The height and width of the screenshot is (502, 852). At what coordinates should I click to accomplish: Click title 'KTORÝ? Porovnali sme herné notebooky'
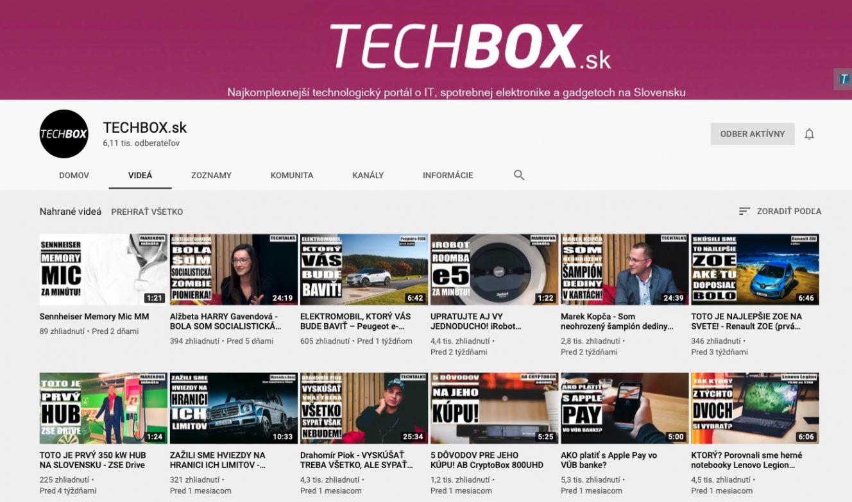[747, 460]
